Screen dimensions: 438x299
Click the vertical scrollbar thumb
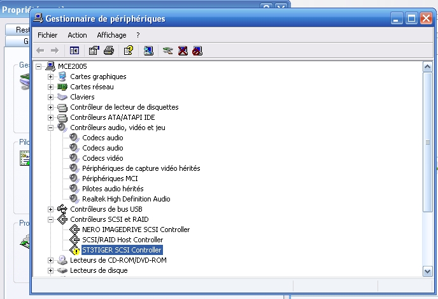tap(428, 142)
